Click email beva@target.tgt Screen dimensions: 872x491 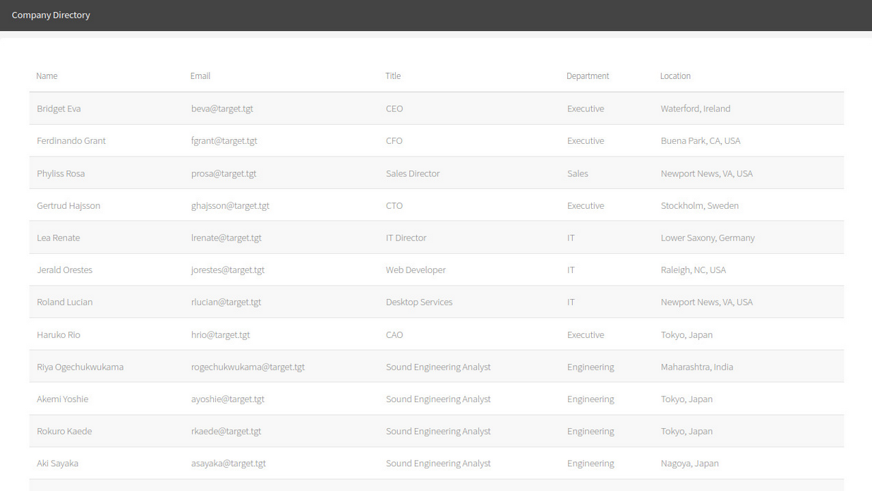[222, 109]
